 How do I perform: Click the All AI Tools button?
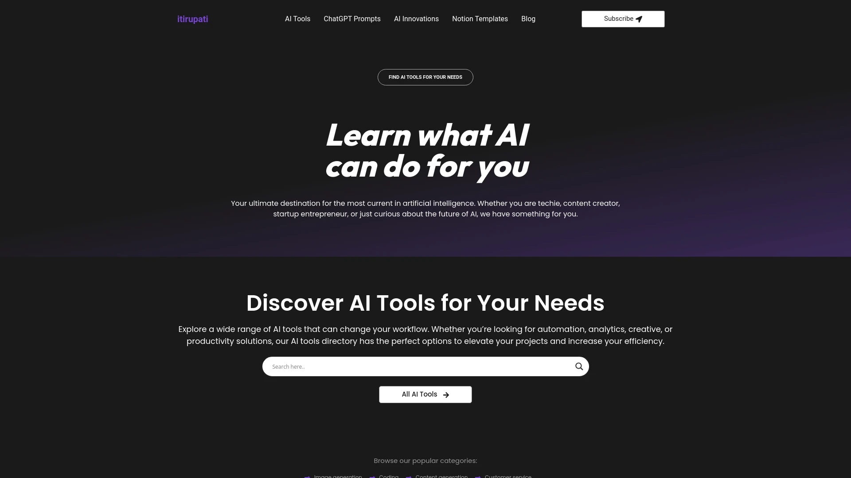(x=425, y=394)
